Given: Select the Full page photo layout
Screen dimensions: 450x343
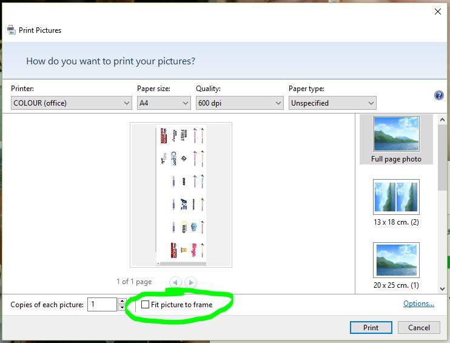Looking at the screenshot, I should [x=396, y=140].
